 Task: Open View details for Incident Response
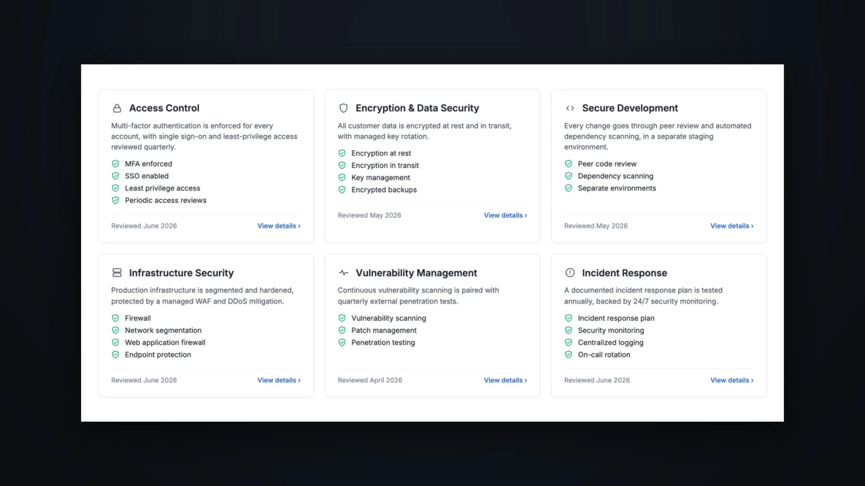pos(732,380)
